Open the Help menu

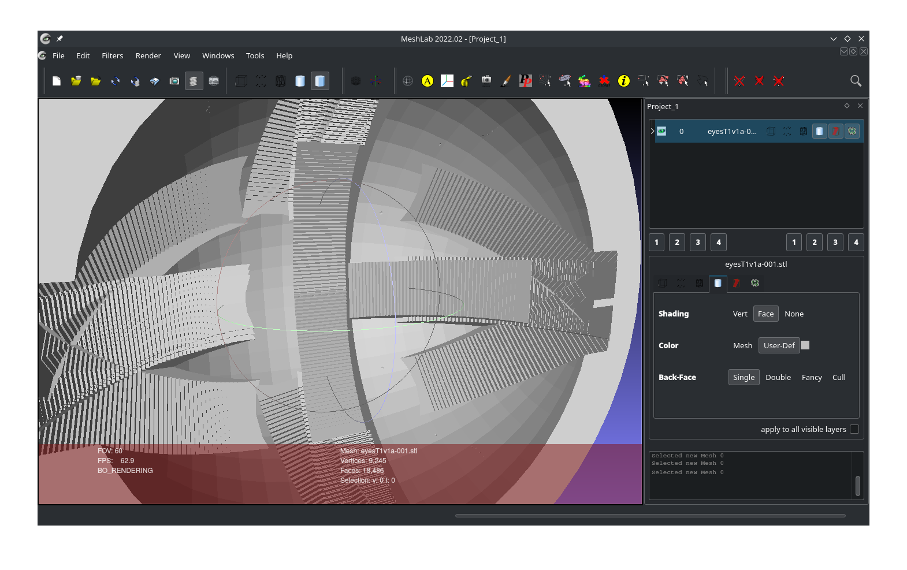click(x=284, y=55)
